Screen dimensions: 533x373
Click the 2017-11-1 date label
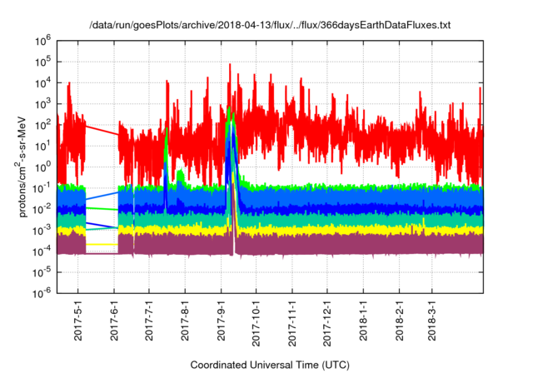pos(292,323)
